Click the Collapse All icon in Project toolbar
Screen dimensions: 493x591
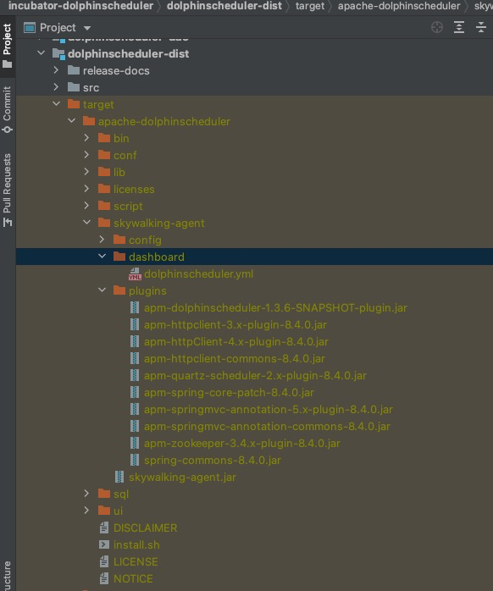pyautogui.click(x=481, y=27)
